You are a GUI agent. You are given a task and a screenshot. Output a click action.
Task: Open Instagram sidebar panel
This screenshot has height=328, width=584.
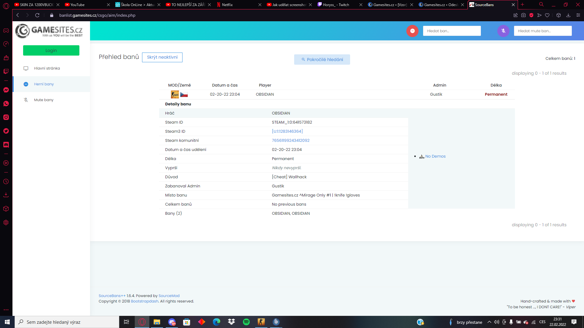6,117
